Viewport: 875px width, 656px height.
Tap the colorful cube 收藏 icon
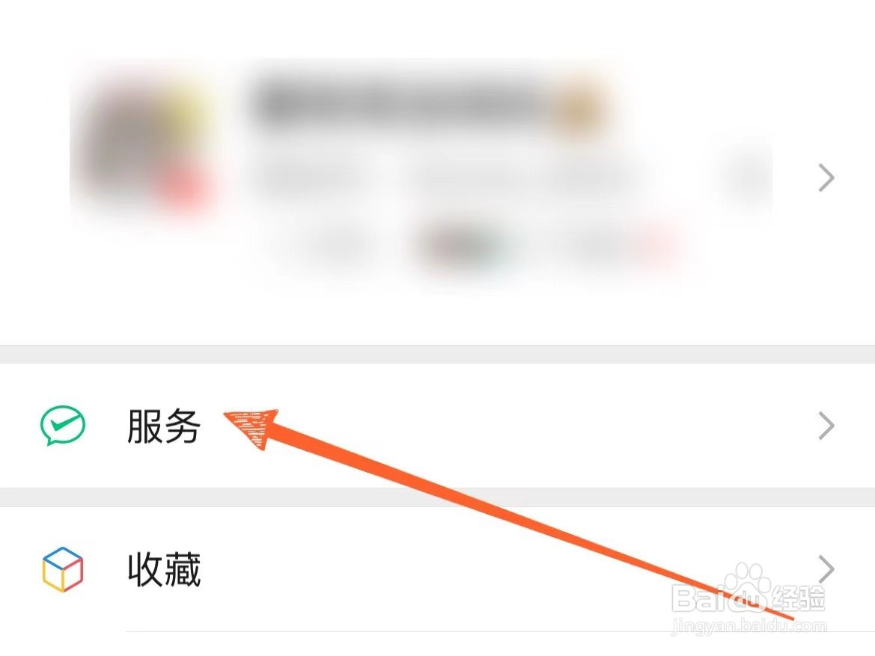[x=63, y=569]
